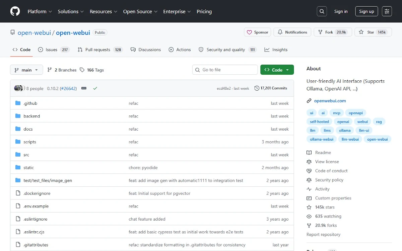Click the link icon beside openwebui.com
402x251 pixels.
pyautogui.click(x=309, y=101)
